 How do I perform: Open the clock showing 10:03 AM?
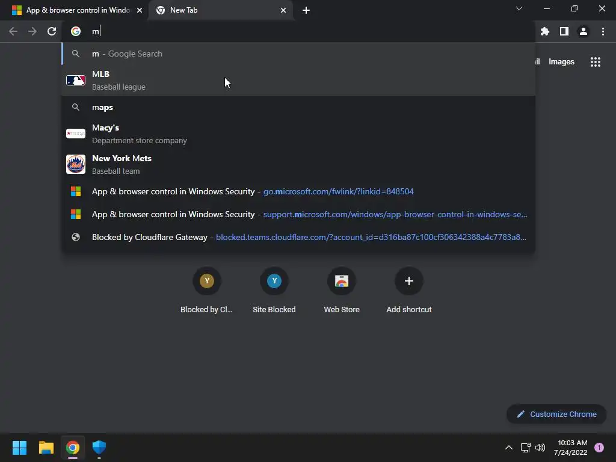pyautogui.click(x=571, y=448)
